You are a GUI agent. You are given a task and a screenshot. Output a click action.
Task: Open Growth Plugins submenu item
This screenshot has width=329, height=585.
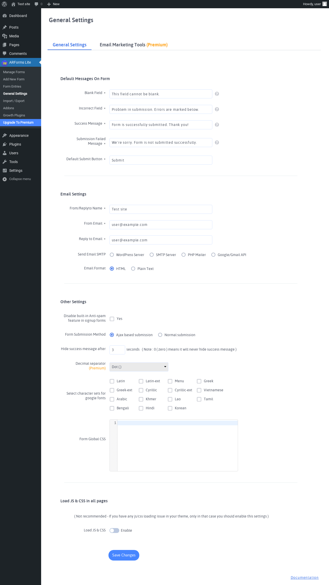point(14,115)
